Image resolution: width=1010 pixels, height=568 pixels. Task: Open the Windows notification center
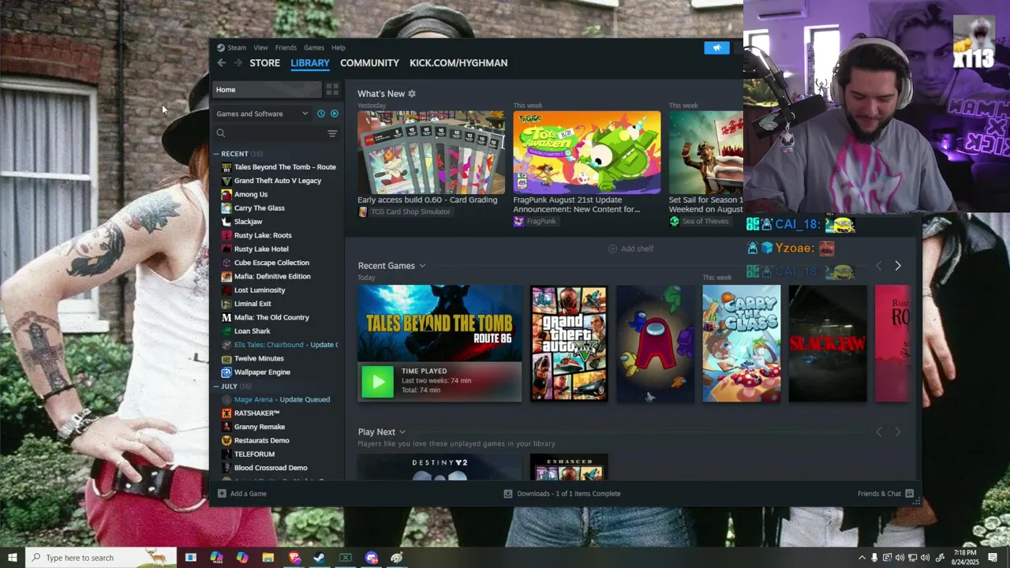pyautogui.click(x=993, y=558)
